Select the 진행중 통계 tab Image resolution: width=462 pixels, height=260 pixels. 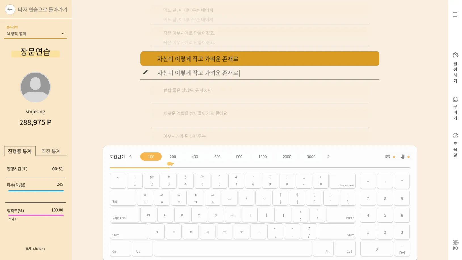coord(20,151)
